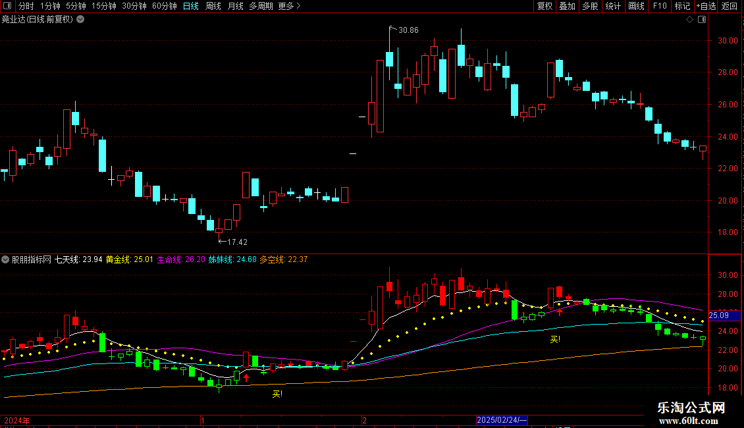Click the second 买! signal near February
The image size is (744, 428).
(x=555, y=339)
